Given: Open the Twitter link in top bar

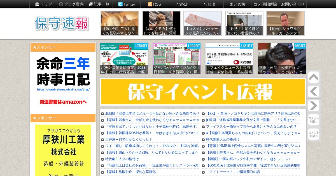Looking at the screenshot, I should 127,4.
